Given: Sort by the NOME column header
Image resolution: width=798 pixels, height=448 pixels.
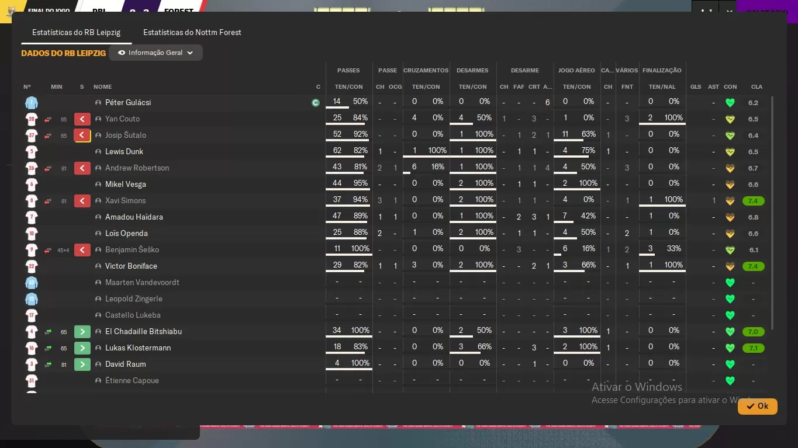Looking at the screenshot, I should point(102,87).
